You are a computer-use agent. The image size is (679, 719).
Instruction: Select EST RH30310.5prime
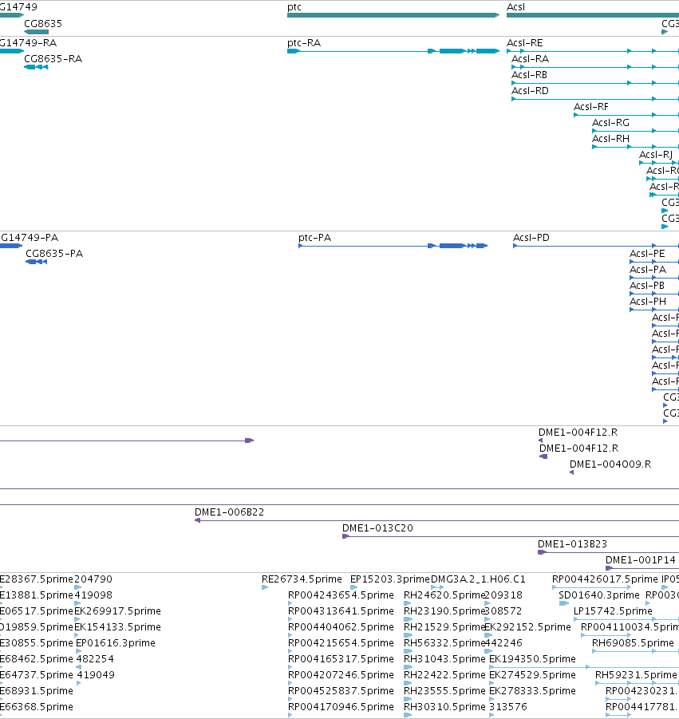pos(444,707)
